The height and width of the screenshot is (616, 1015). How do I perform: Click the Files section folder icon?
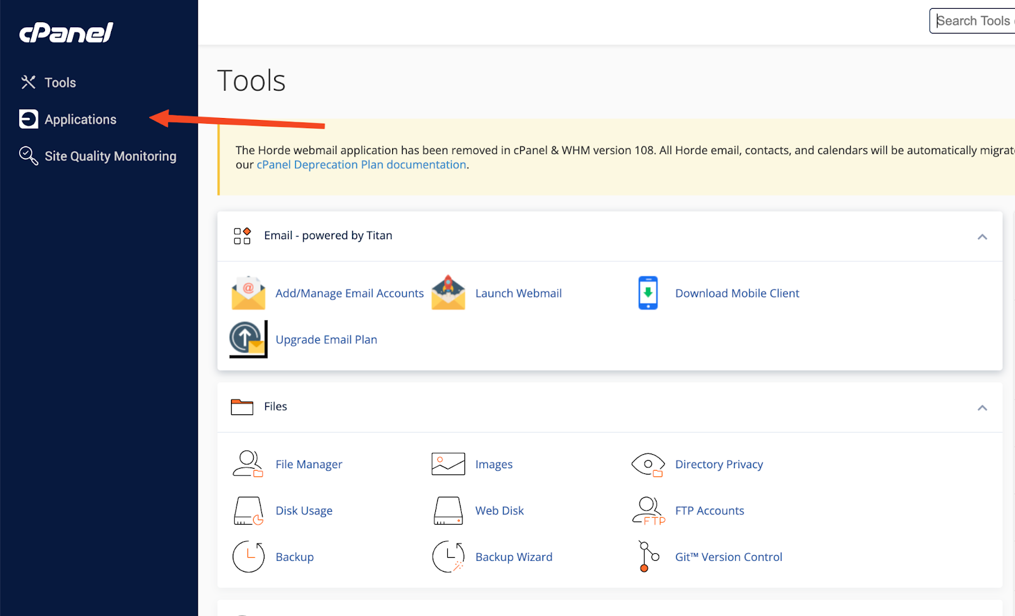[242, 407]
